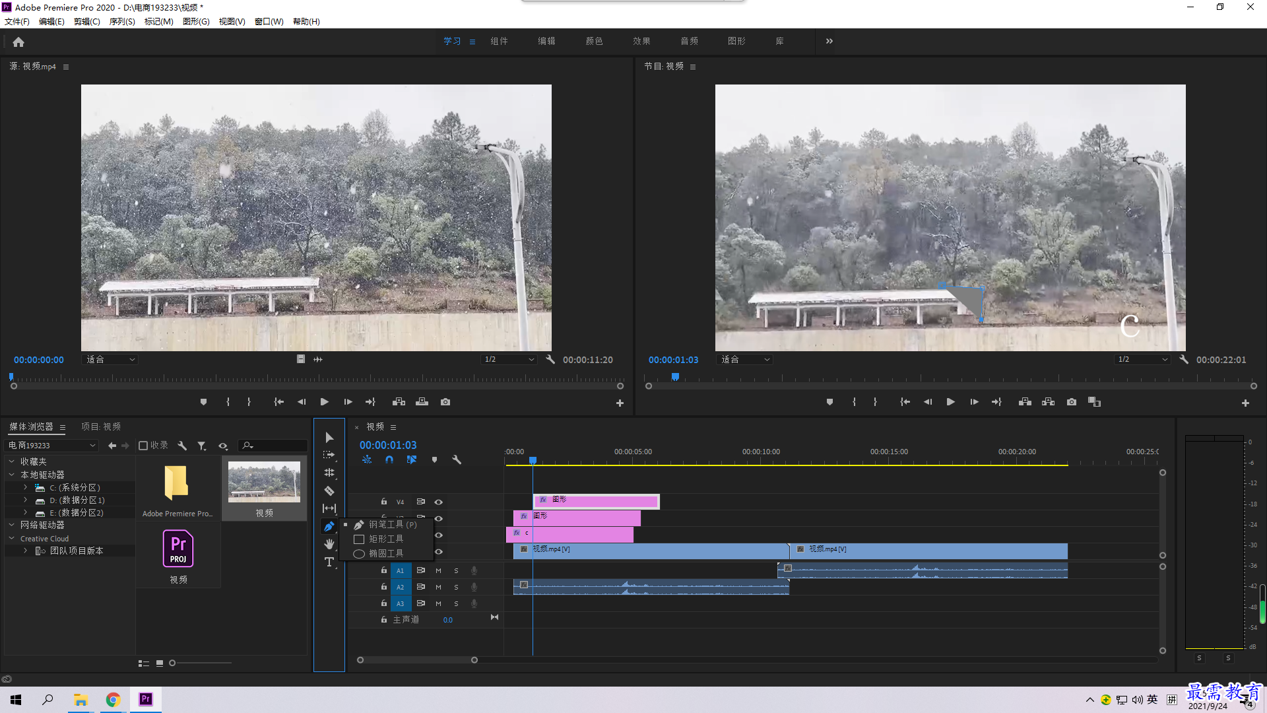This screenshot has height=713, width=1267.
Task: Open Button Editor plus in Source monitor
Action: (620, 403)
